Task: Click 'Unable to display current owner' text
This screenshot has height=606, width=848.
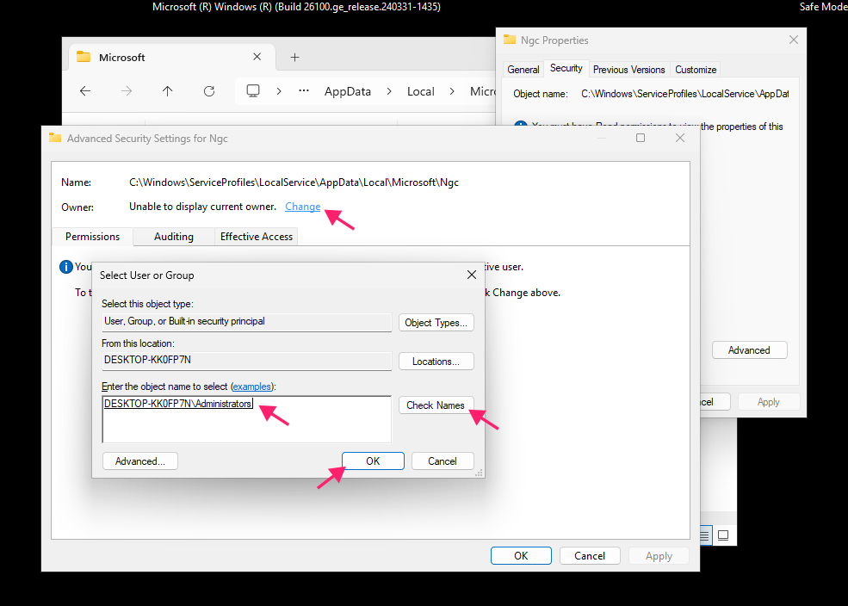Action: tap(202, 207)
